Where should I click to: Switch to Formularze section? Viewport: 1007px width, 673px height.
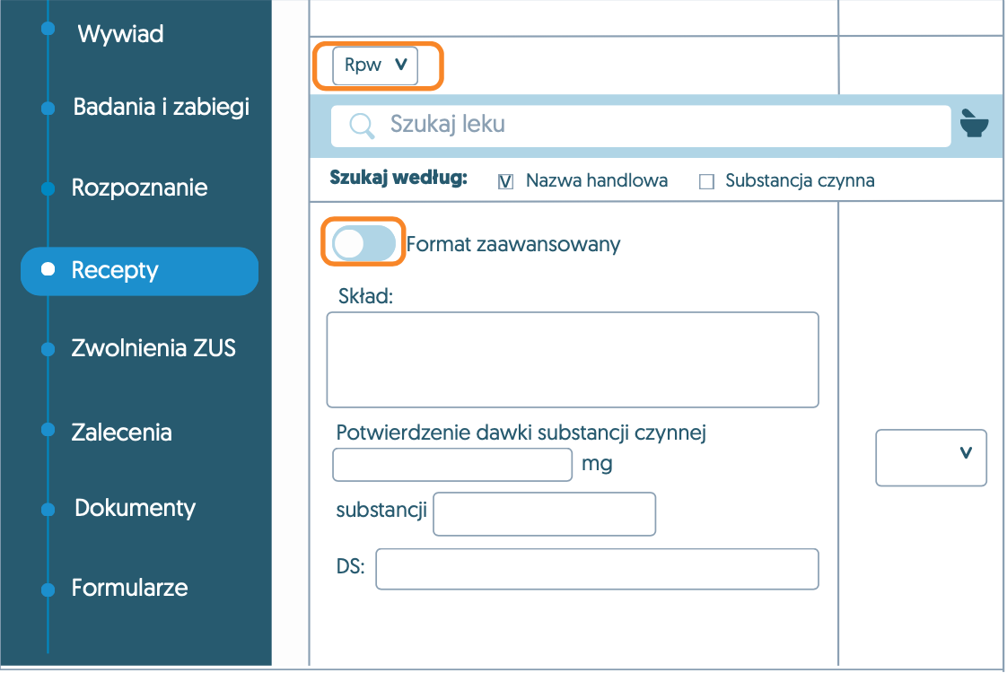tap(129, 588)
